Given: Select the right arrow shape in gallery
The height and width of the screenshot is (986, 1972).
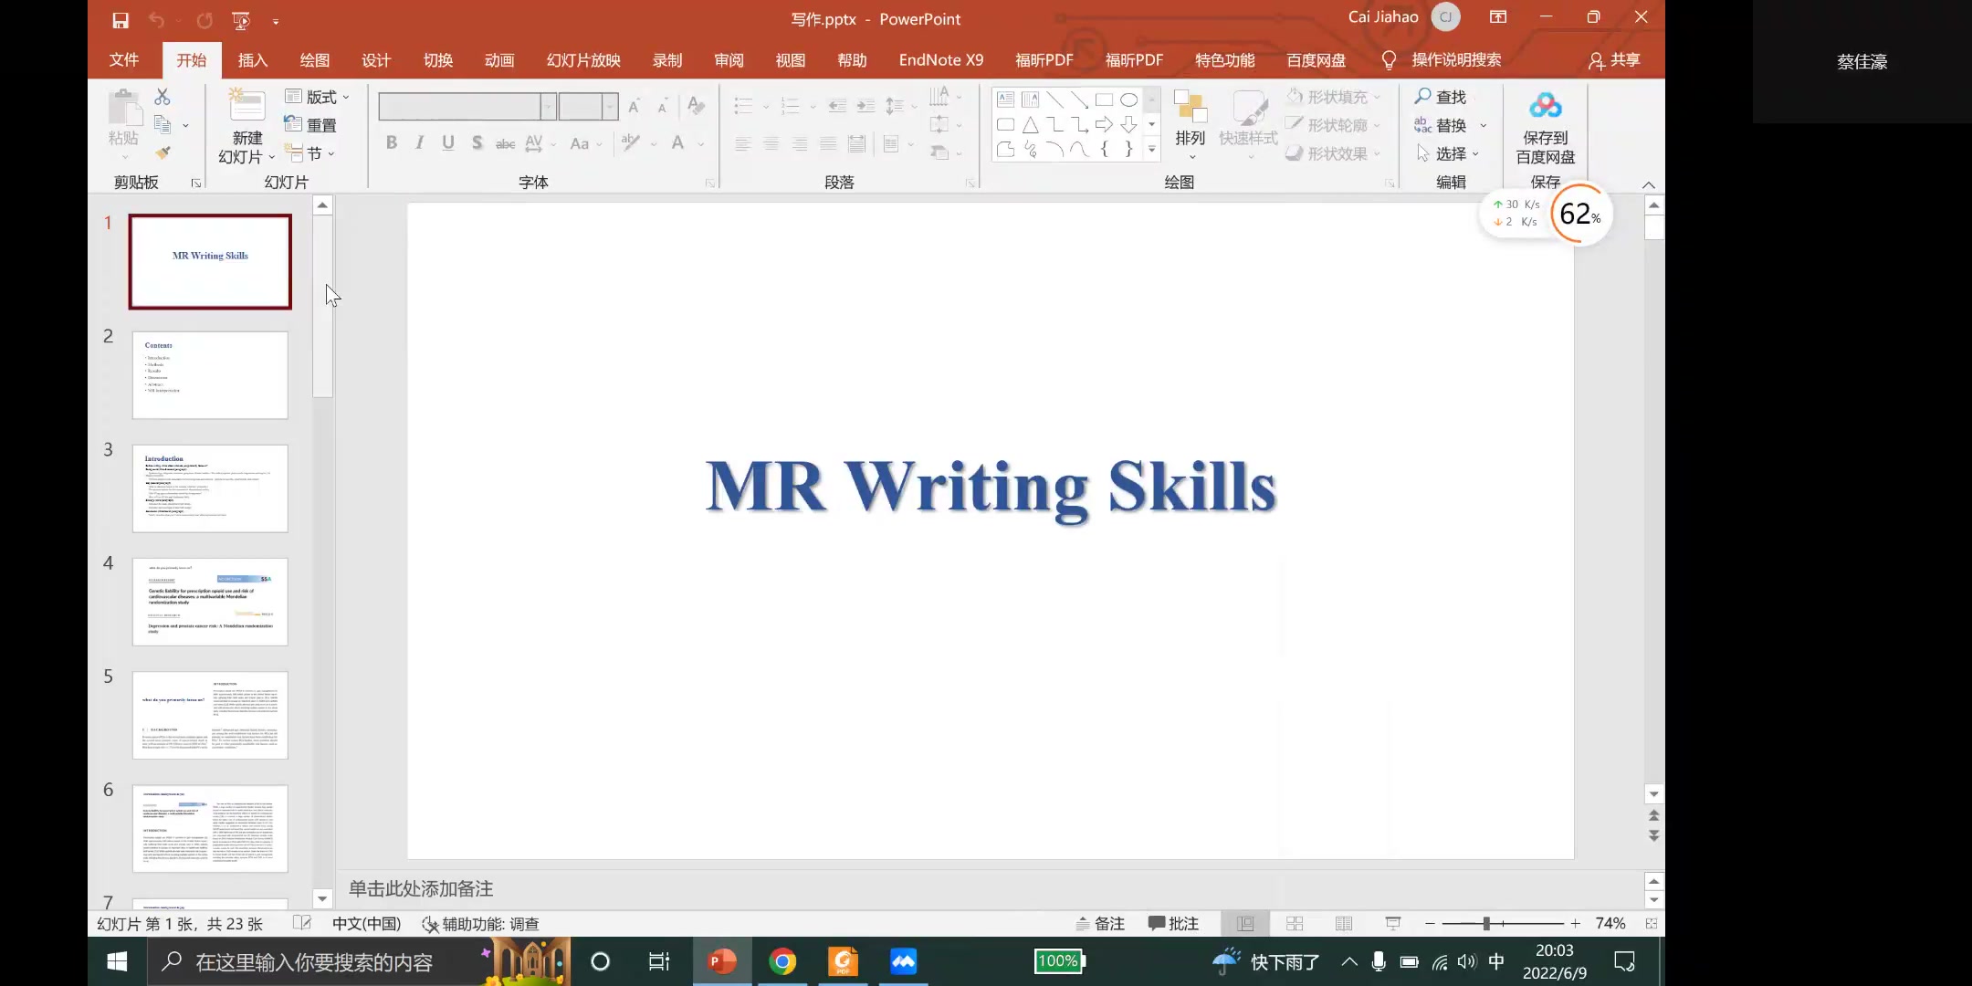Looking at the screenshot, I should (1104, 124).
